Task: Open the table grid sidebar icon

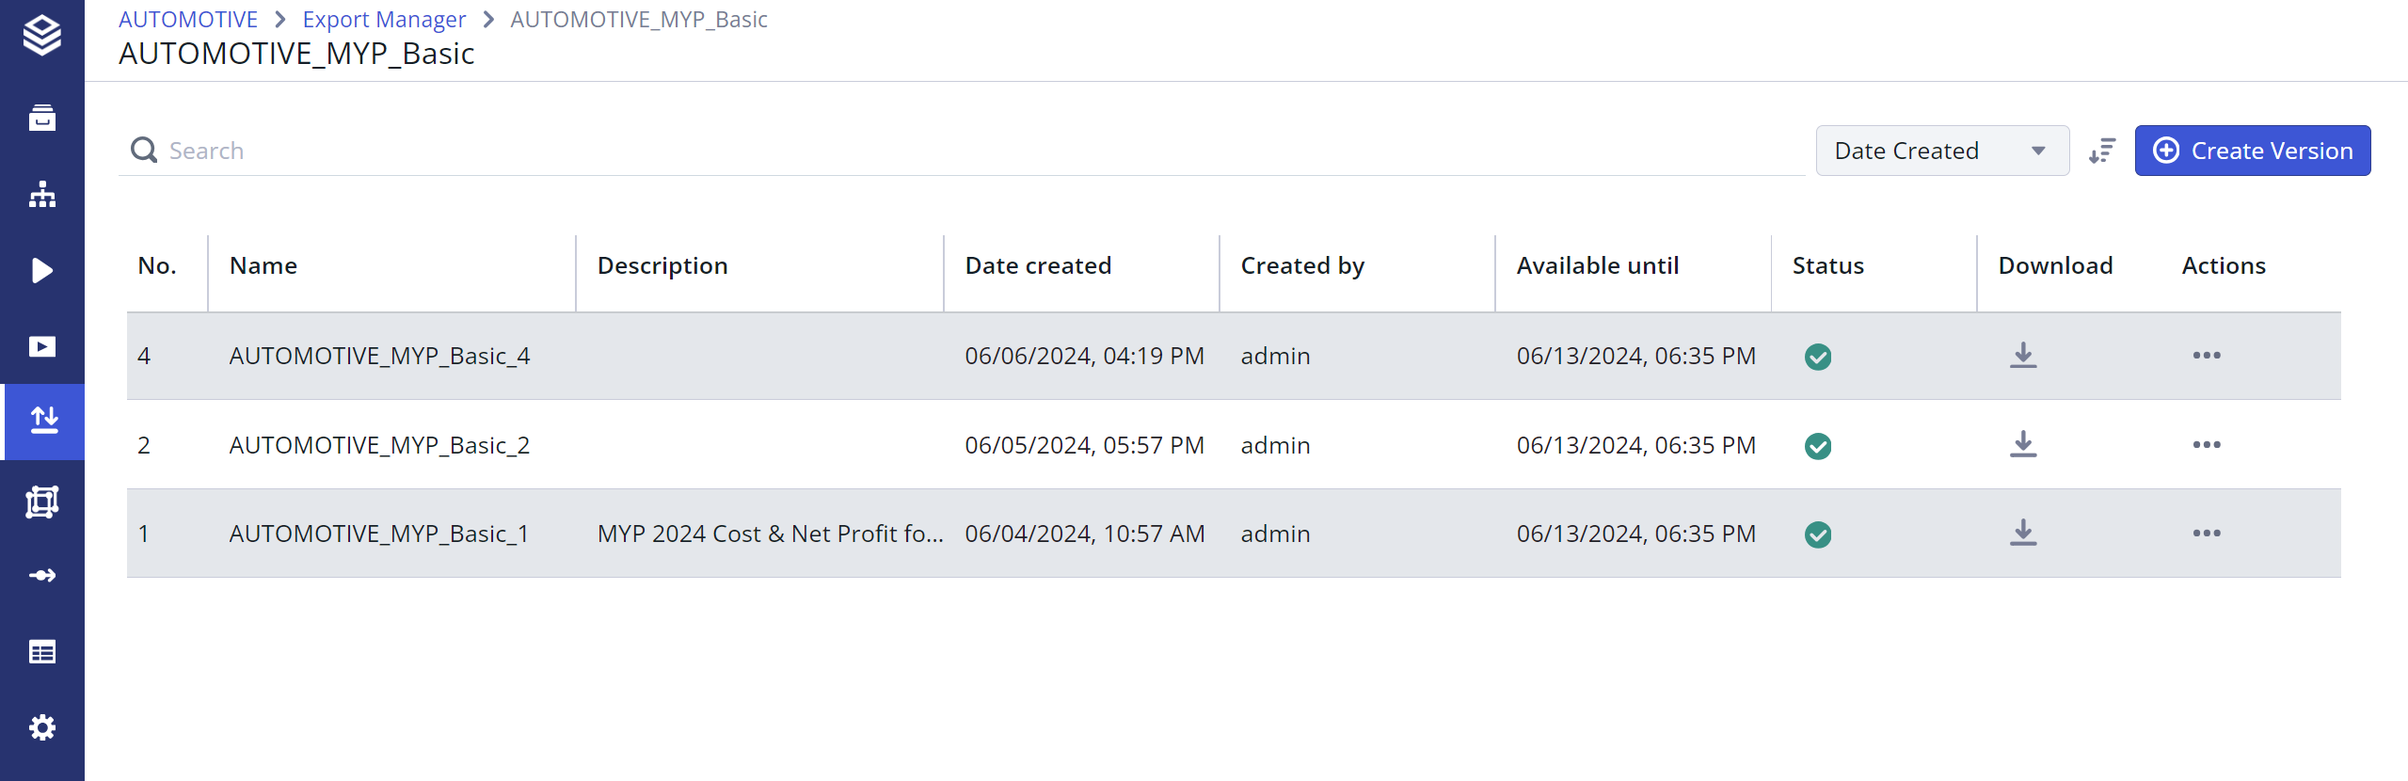Action: 42,651
